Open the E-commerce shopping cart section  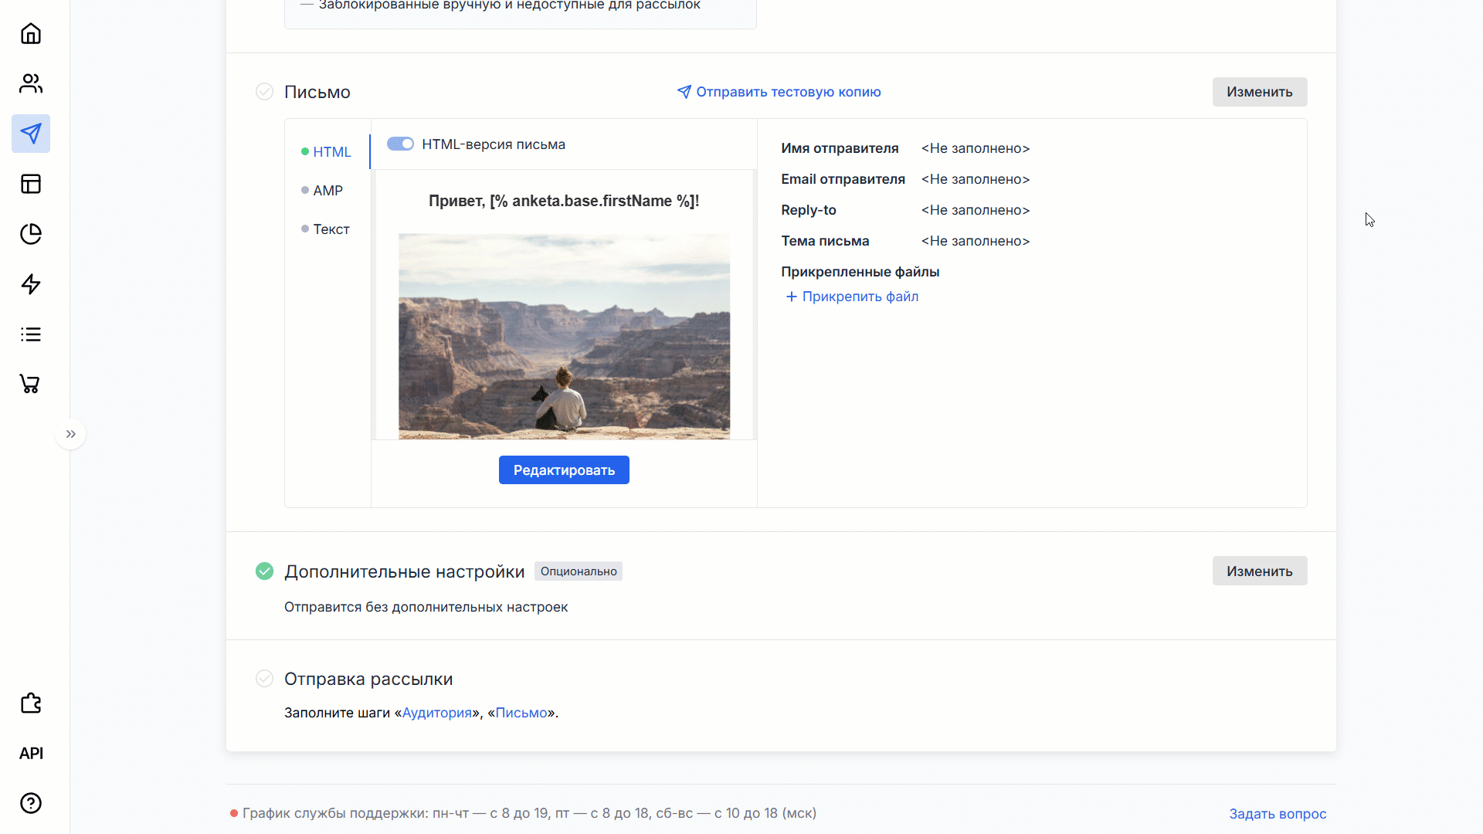pos(31,384)
